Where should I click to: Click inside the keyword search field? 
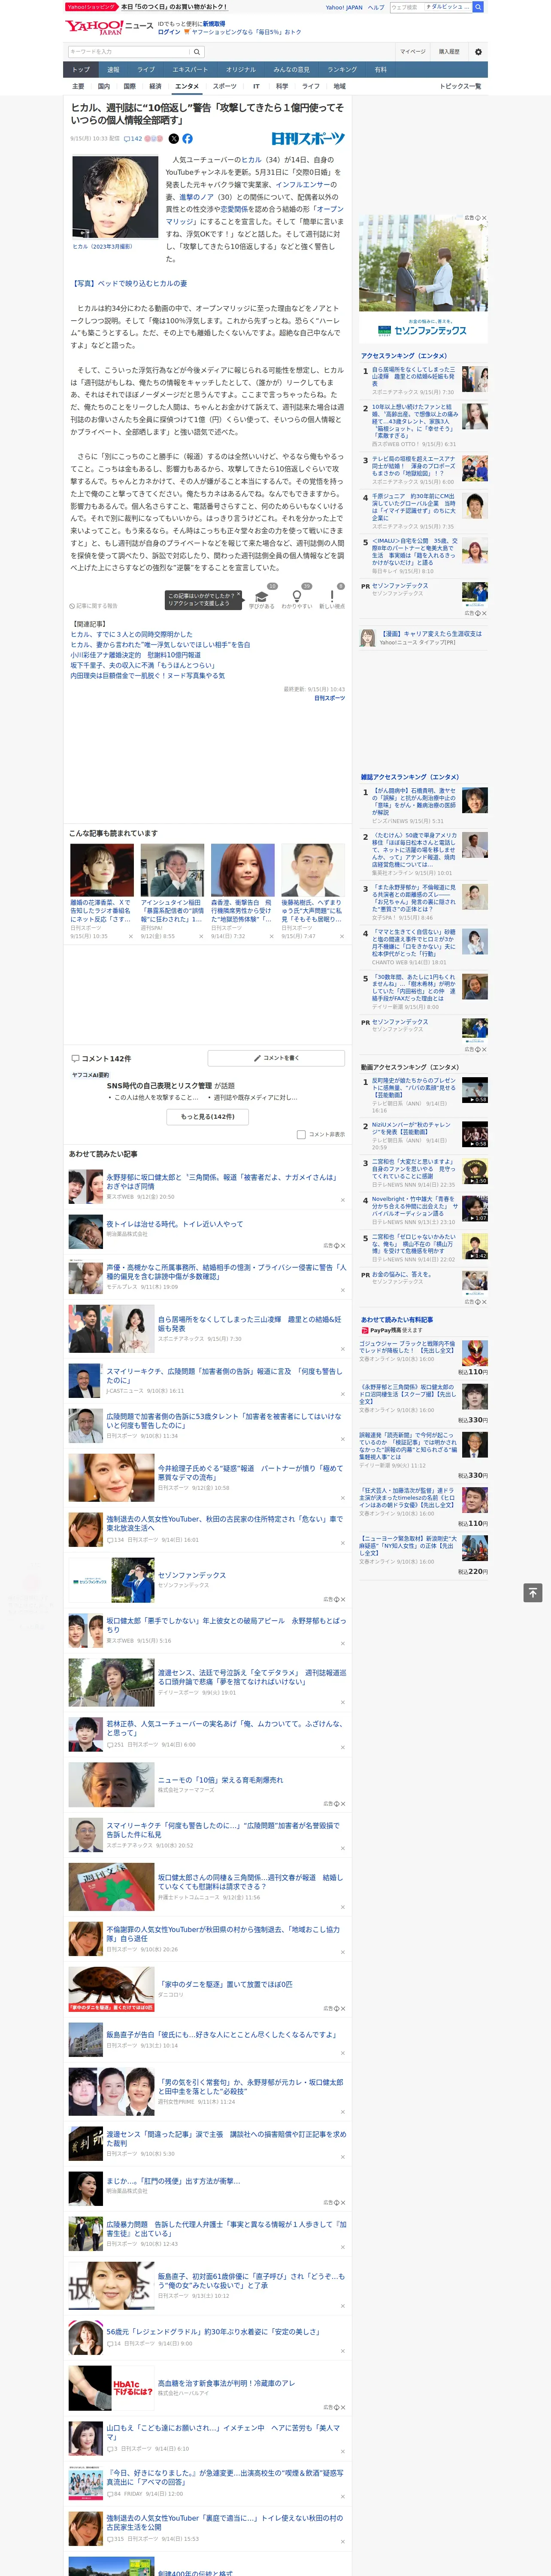[128, 52]
